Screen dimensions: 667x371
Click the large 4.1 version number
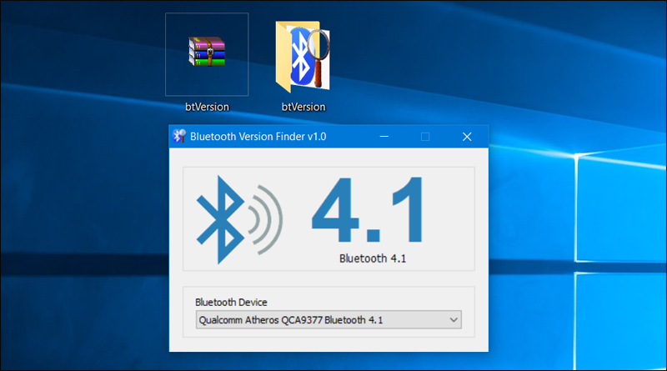(368, 210)
